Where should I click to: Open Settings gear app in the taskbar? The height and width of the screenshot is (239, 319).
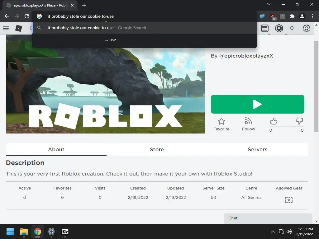click(51, 232)
